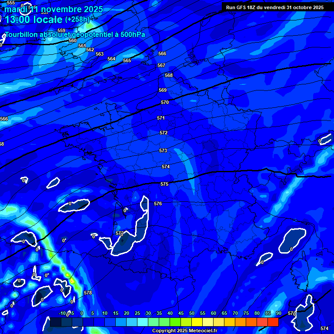
Task: Click the 13:00 locale time label
Action: point(33,20)
